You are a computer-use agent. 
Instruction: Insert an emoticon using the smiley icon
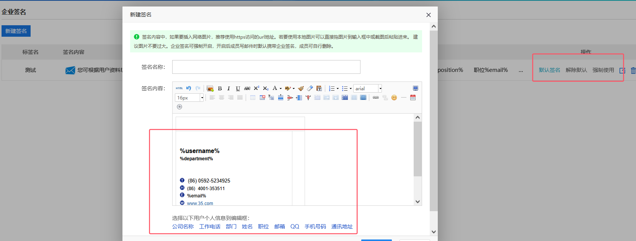(394, 98)
